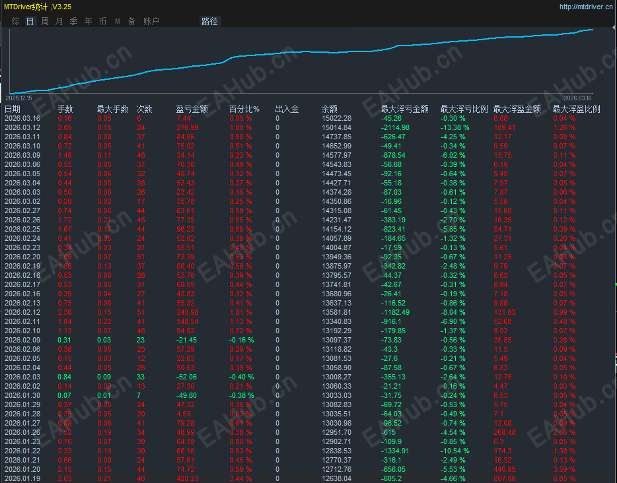Select the M tab
Image resolution: width=617 pixels, height=483 pixels.
(x=118, y=21)
